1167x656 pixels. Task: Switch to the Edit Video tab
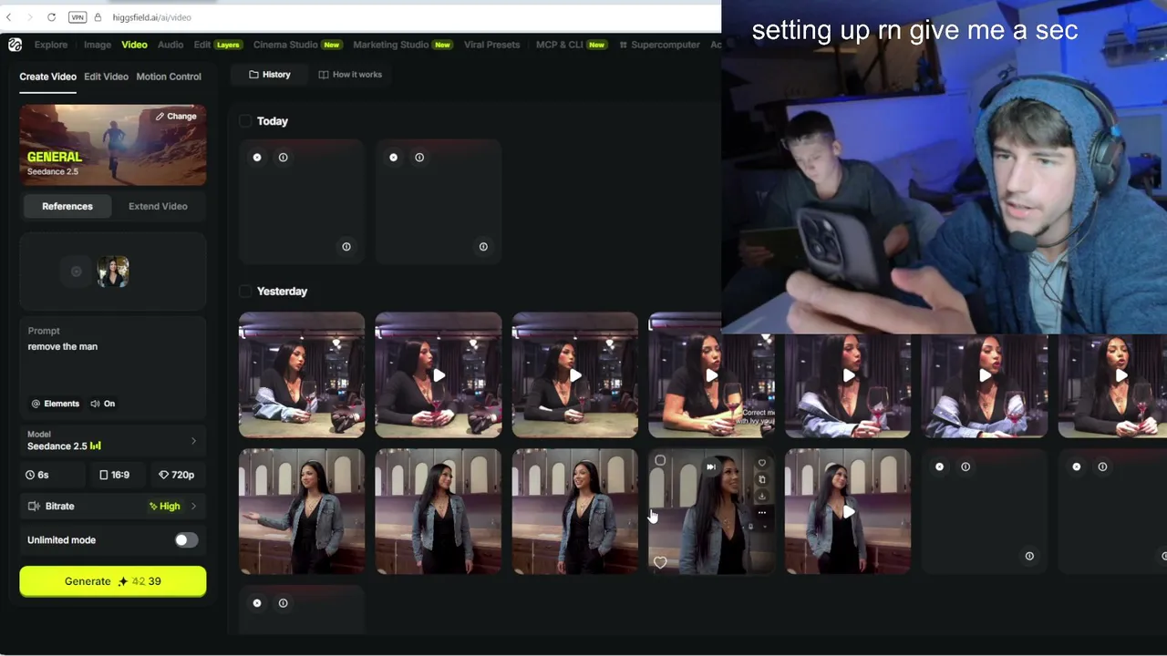coord(106,77)
